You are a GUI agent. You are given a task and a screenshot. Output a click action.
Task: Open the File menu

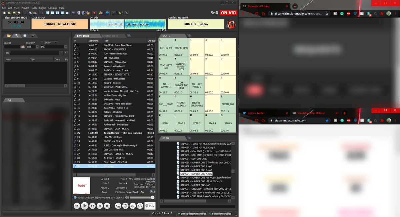(4, 8)
